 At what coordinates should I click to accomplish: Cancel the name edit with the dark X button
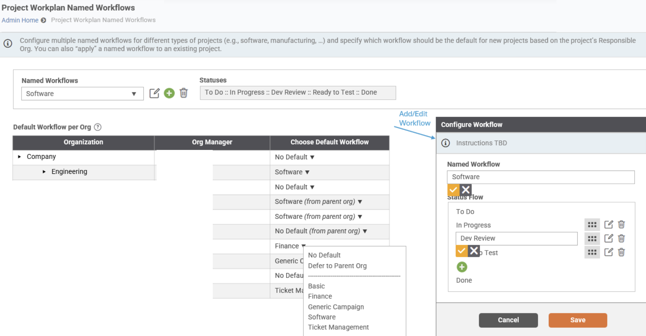click(466, 190)
